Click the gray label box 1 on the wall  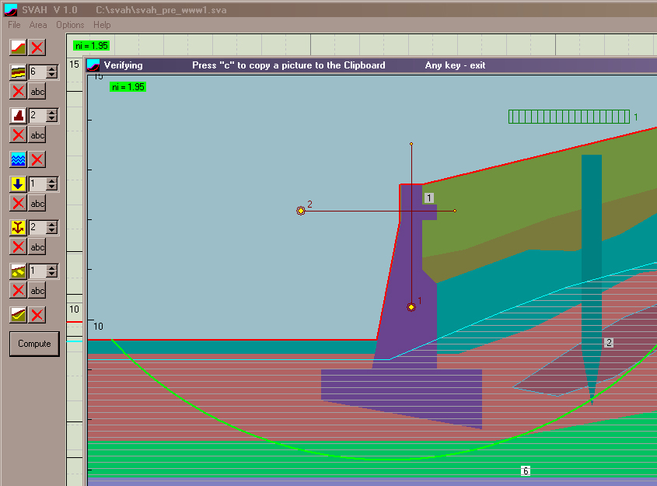(x=428, y=198)
